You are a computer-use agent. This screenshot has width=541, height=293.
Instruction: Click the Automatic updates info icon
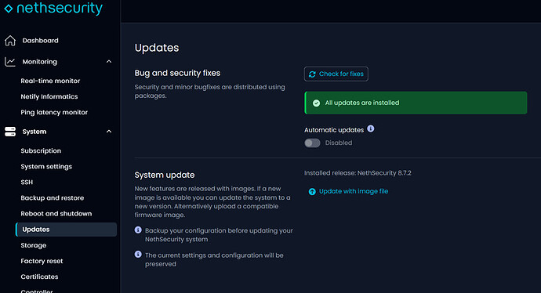point(371,128)
